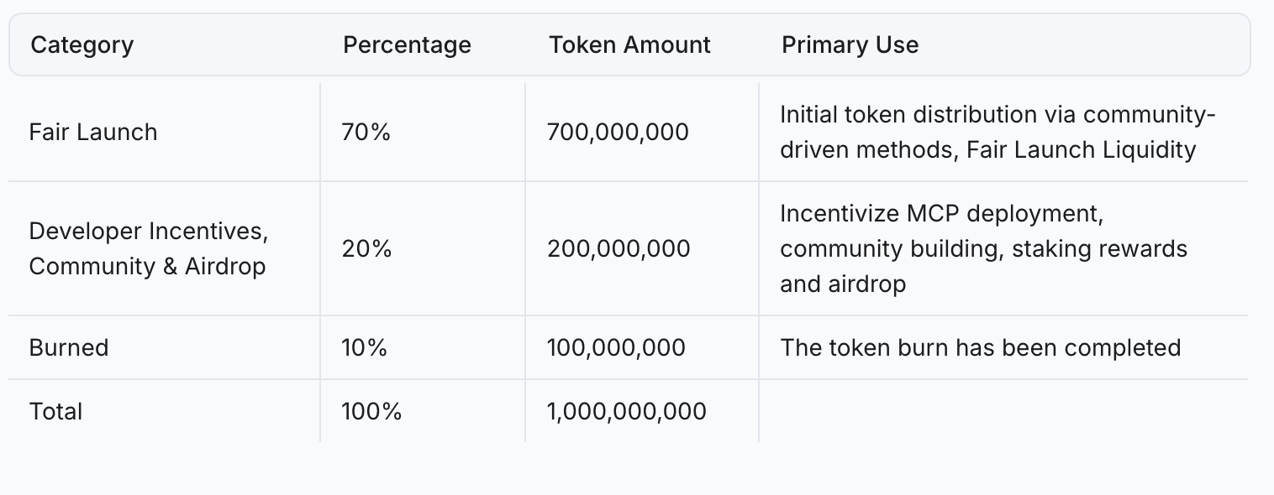Click the Category column header
Viewport: 1274px width, 495px height.
click(82, 44)
